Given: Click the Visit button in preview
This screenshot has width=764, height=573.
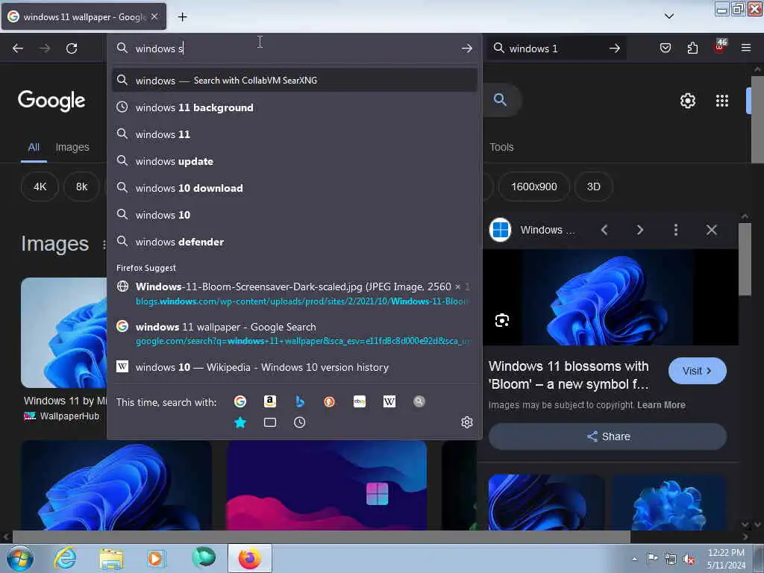Looking at the screenshot, I should [698, 371].
